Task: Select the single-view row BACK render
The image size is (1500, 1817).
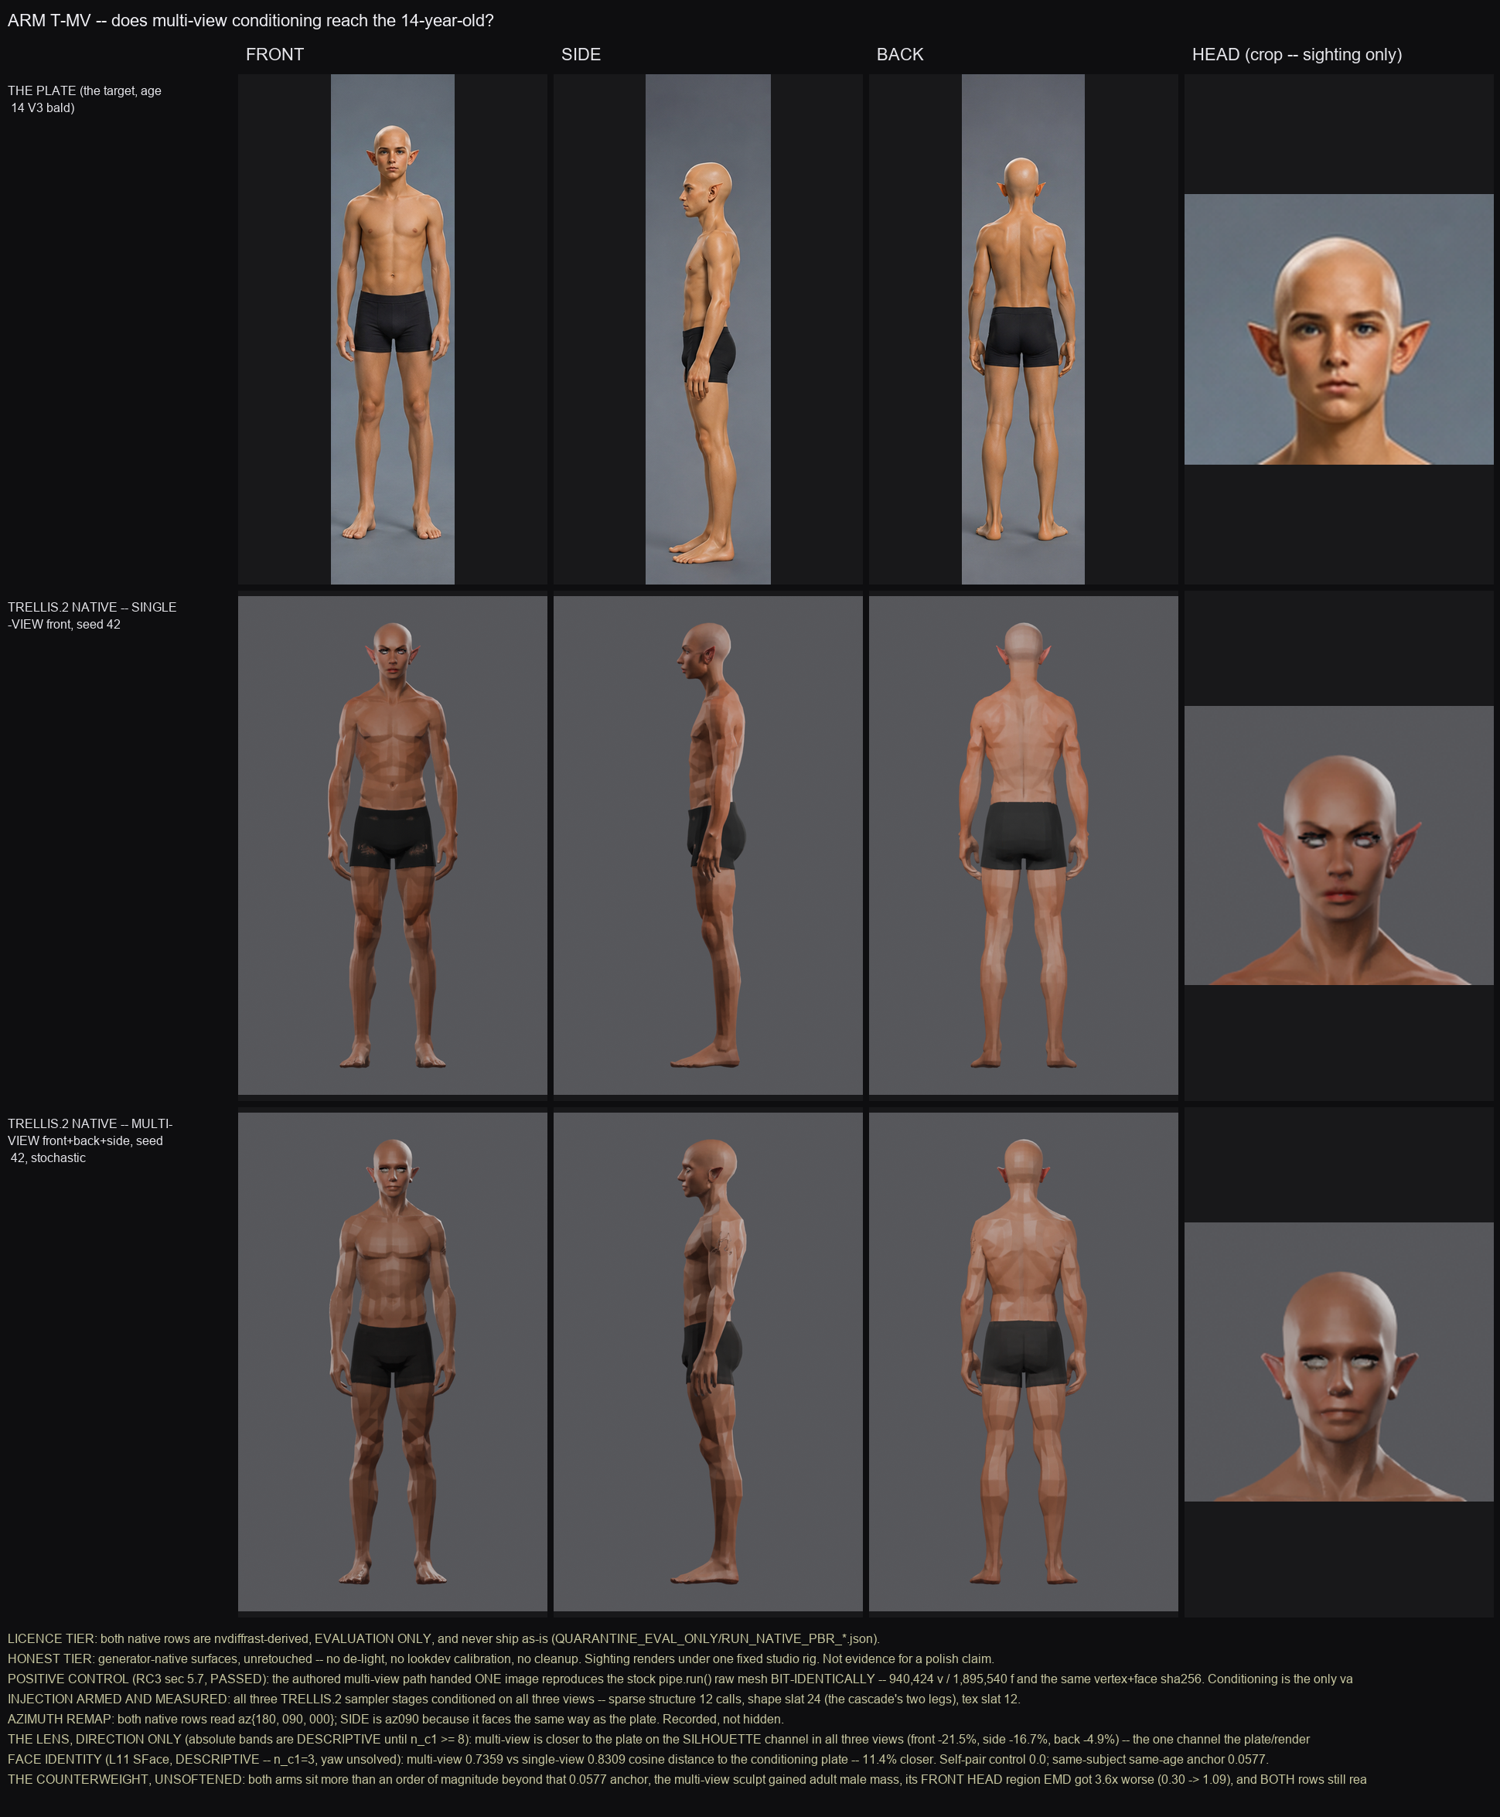Action: click(1023, 845)
